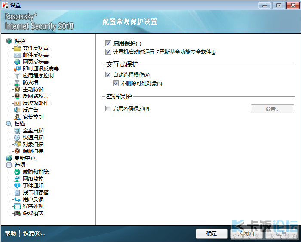The width and height of the screenshot is (301, 242).
Task: Click the 主动防御 shield icon
Action: 17,89
